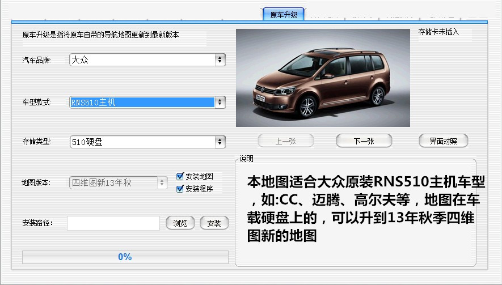Viewport: 502px width, 285px height.
Task: Click the 车型款式: label
Action: [x=37, y=103]
